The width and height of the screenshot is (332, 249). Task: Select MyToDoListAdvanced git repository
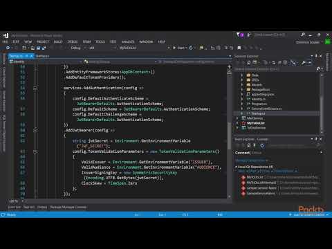click(279, 183)
